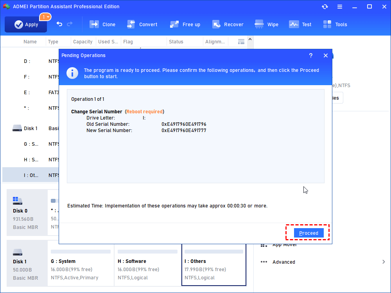Open the Convert tool
This screenshot has height=293, width=391.
coord(142,24)
